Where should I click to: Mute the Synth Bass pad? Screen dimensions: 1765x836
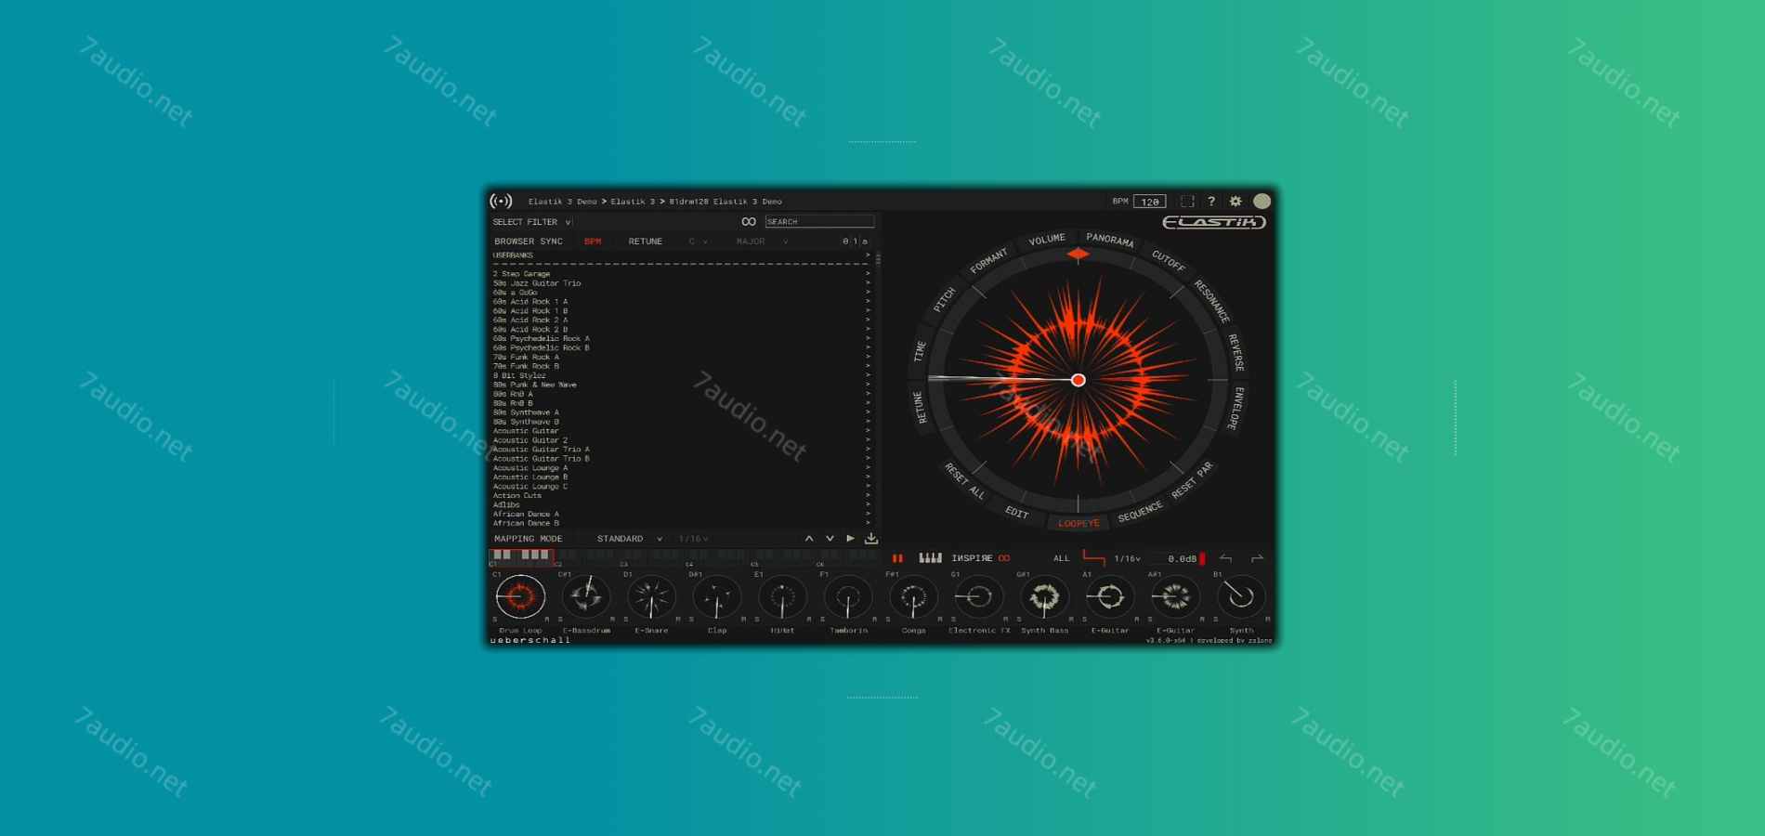(x=1070, y=620)
